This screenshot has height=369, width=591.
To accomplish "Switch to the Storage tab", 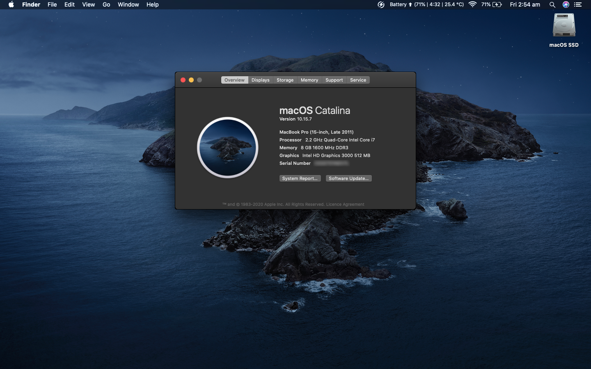I will [285, 80].
